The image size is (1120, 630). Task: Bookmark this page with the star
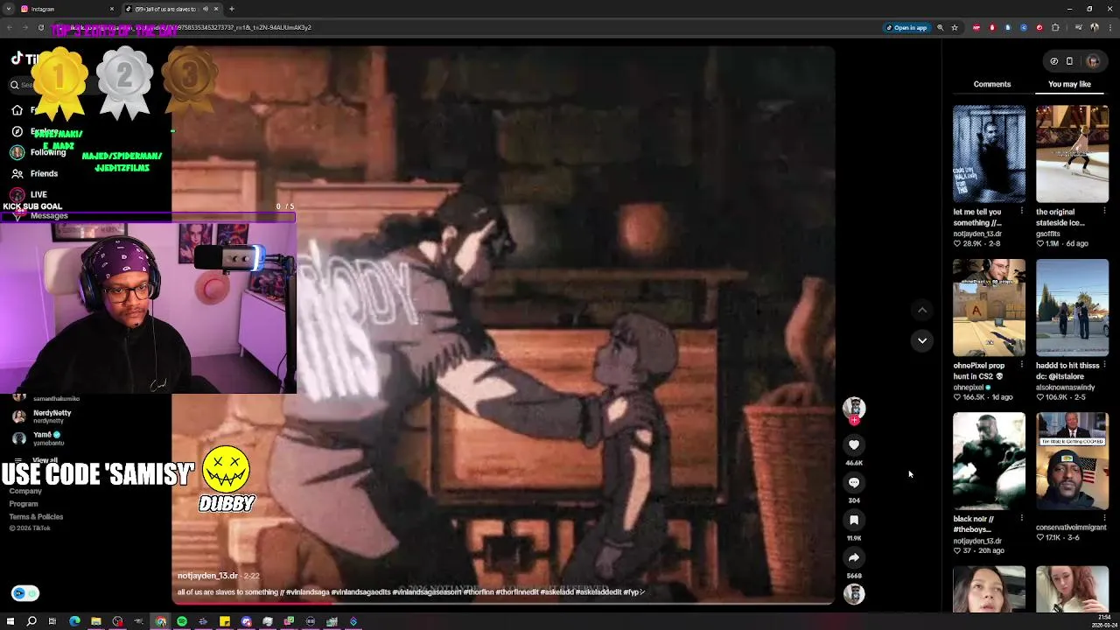click(955, 27)
